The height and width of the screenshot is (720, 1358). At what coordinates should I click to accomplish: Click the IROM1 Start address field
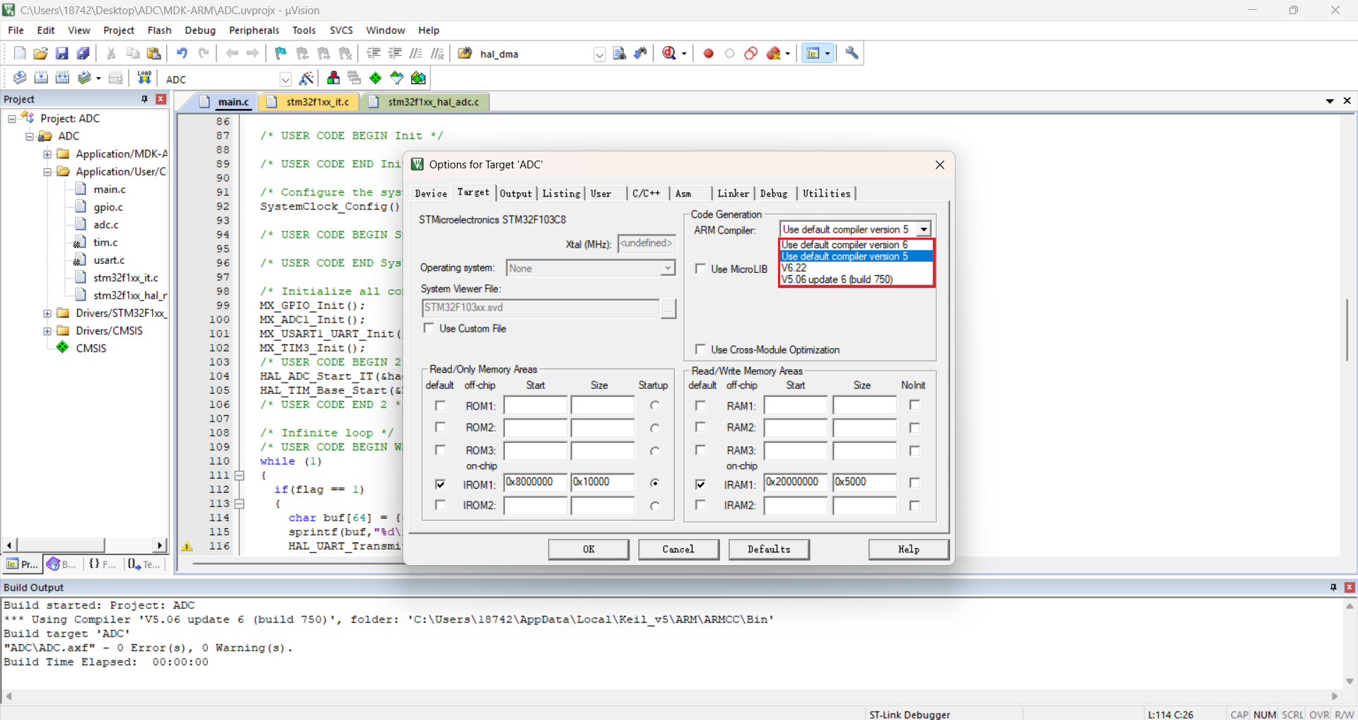(x=535, y=482)
